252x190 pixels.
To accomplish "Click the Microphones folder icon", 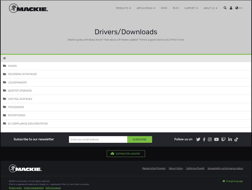I will tap(5, 115).
